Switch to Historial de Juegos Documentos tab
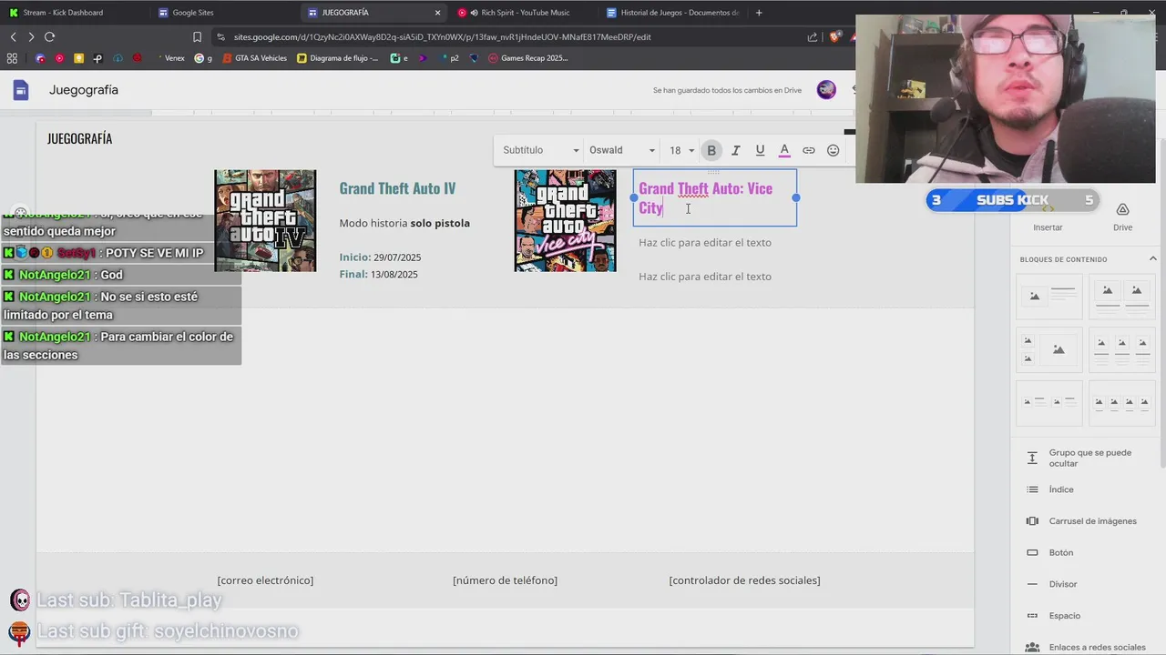Viewport: 1166px width, 655px height. tap(672, 13)
